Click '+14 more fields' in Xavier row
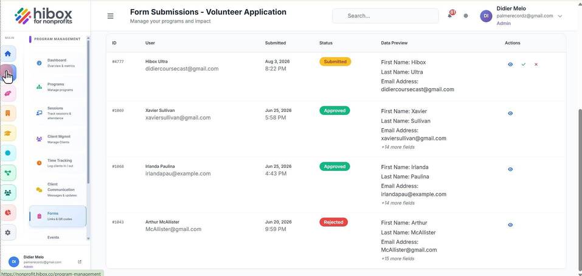 pyautogui.click(x=398, y=147)
